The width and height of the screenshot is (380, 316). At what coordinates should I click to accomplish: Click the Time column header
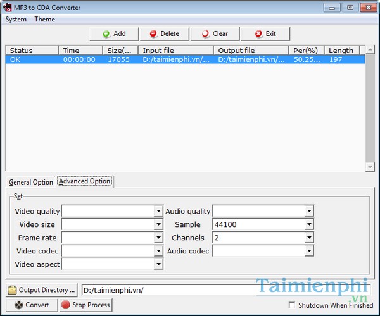tap(80, 51)
